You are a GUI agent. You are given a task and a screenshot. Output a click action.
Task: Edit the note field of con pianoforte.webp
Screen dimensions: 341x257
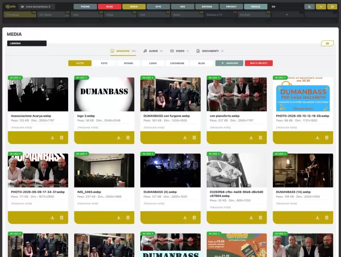pos(237,127)
